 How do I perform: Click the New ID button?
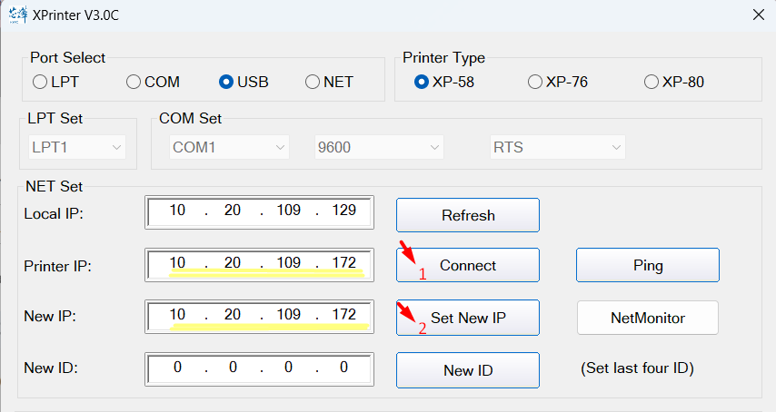point(468,370)
